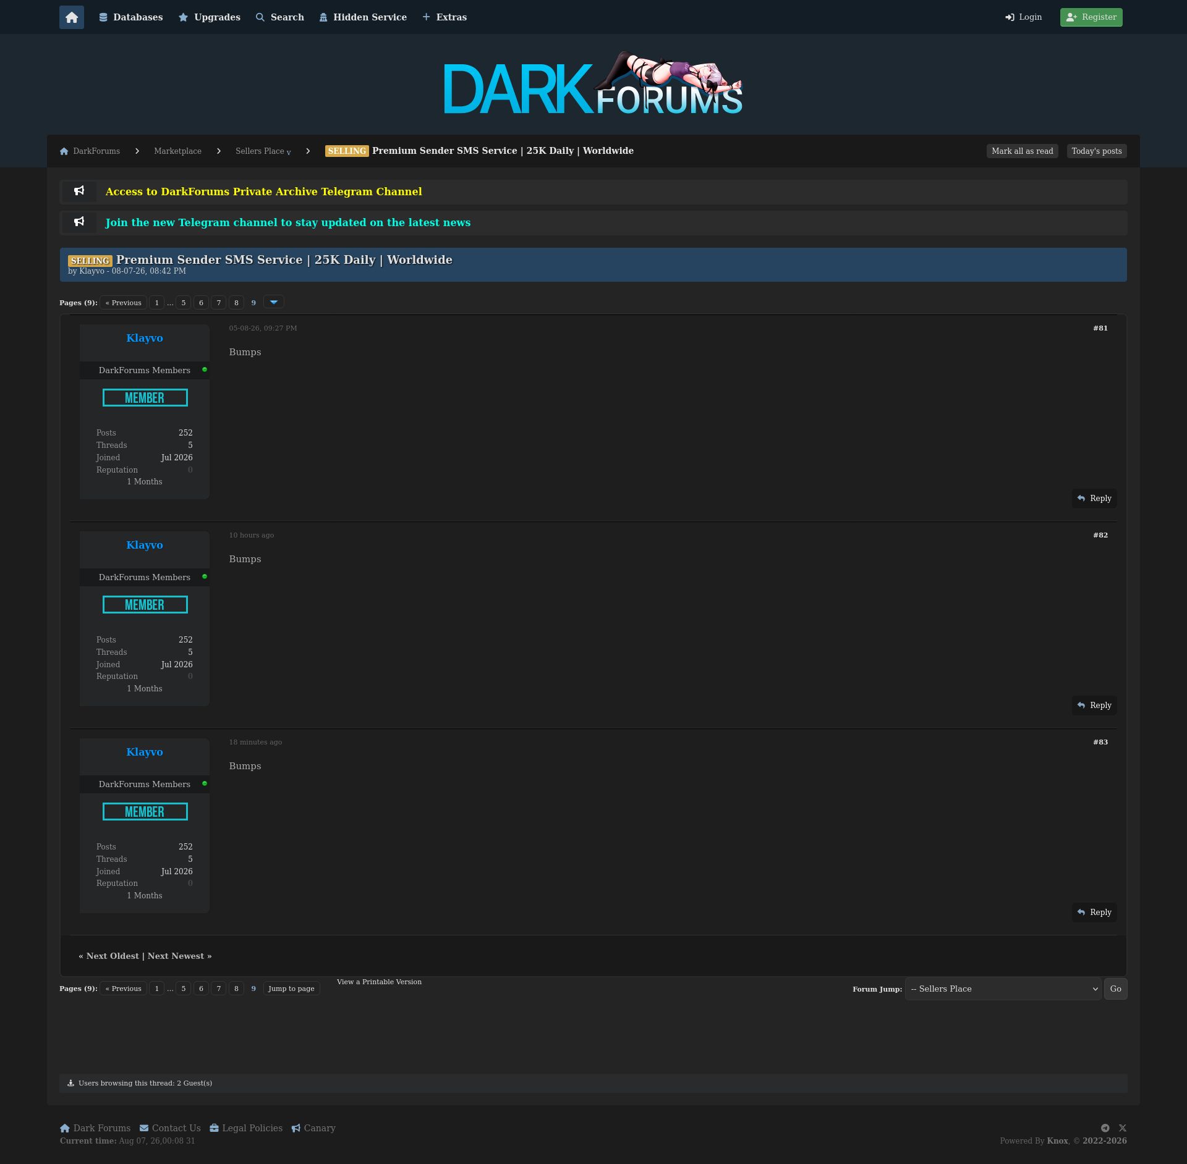Open the Hidden Service menu item
Viewport: 1187px width, 1164px height.
[364, 17]
